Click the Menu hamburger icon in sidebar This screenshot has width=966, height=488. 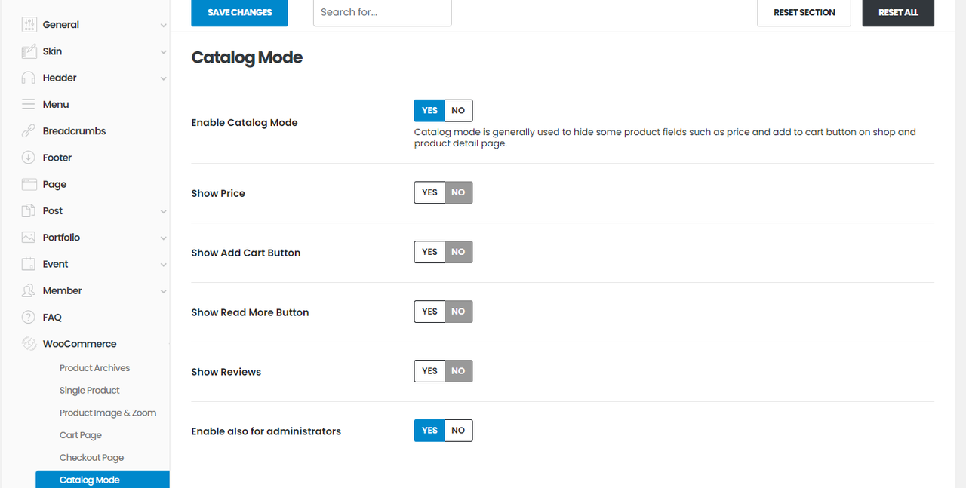[x=29, y=104]
